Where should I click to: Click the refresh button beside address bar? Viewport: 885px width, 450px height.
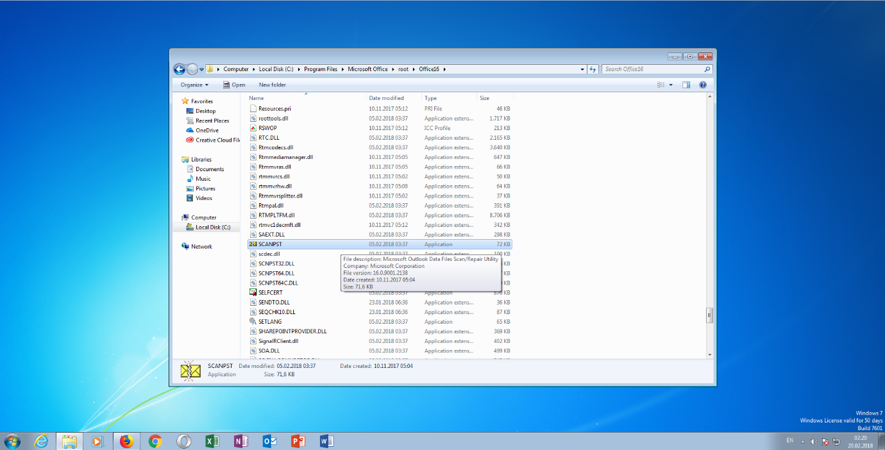[x=593, y=69]
